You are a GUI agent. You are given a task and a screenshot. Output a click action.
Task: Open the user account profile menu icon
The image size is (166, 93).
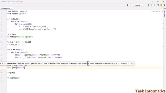tap(128, 5)
